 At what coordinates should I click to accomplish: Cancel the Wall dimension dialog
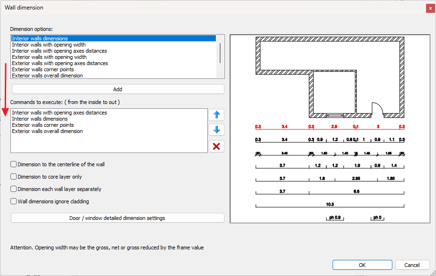coord(412,265)
